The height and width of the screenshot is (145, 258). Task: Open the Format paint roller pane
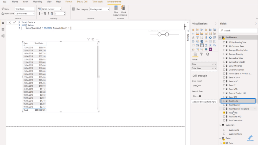(201, 54)
